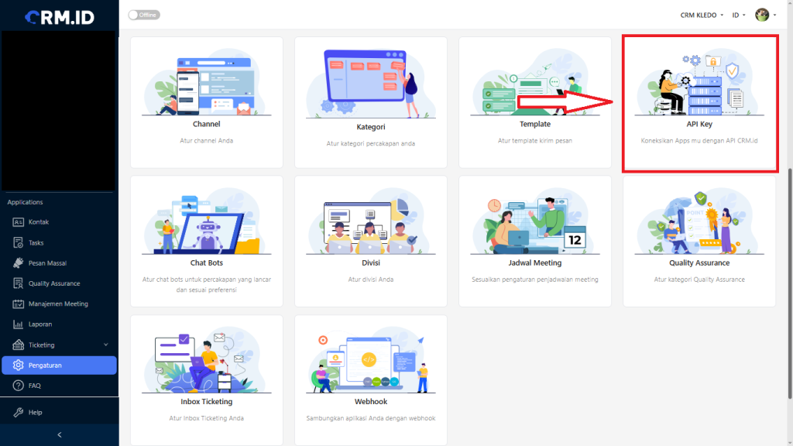Click the FAQ question mark icon
Screen dimensions: 793x446
click(x=19, y=386)
